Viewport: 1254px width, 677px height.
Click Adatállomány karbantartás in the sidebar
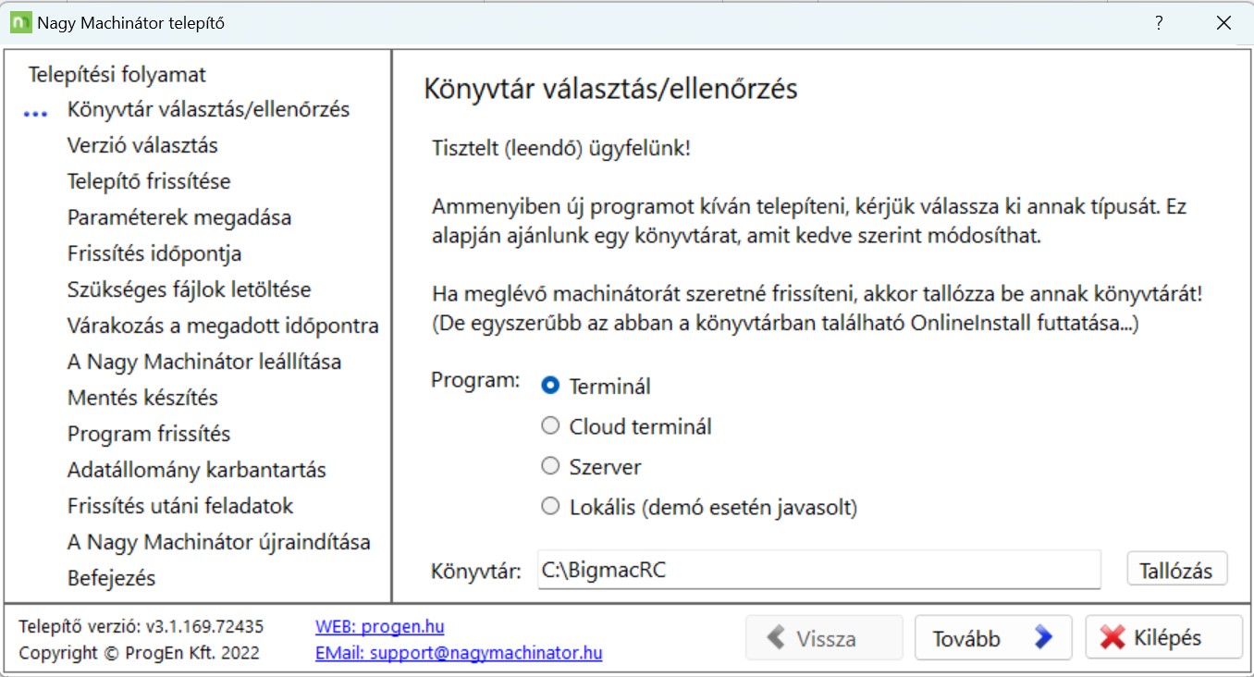(197, 470)
